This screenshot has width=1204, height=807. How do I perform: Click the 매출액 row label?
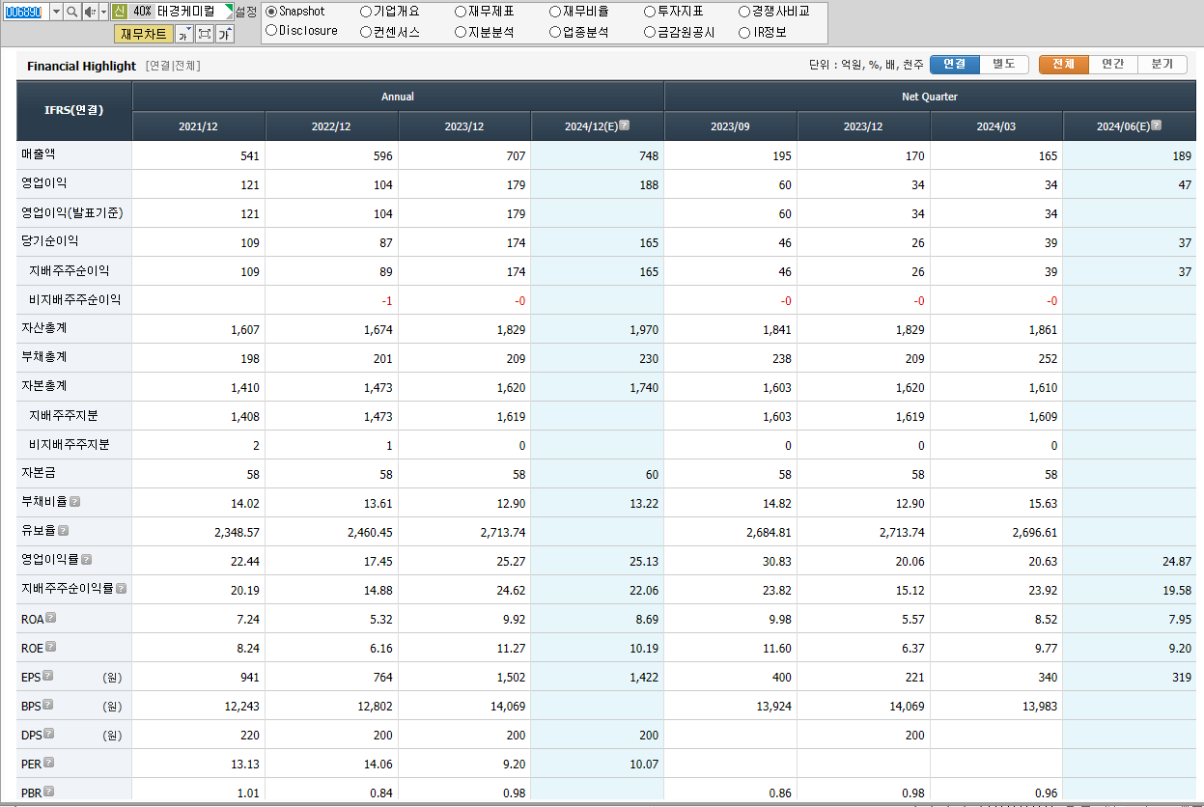(x=39, y=154)
